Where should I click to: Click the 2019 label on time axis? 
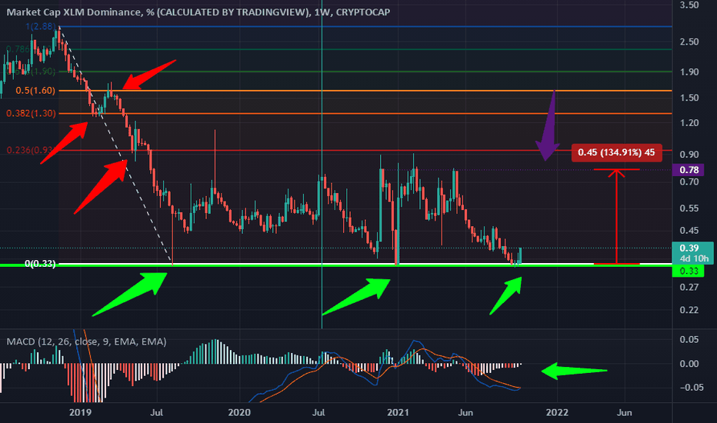click(x=80, y=412)
